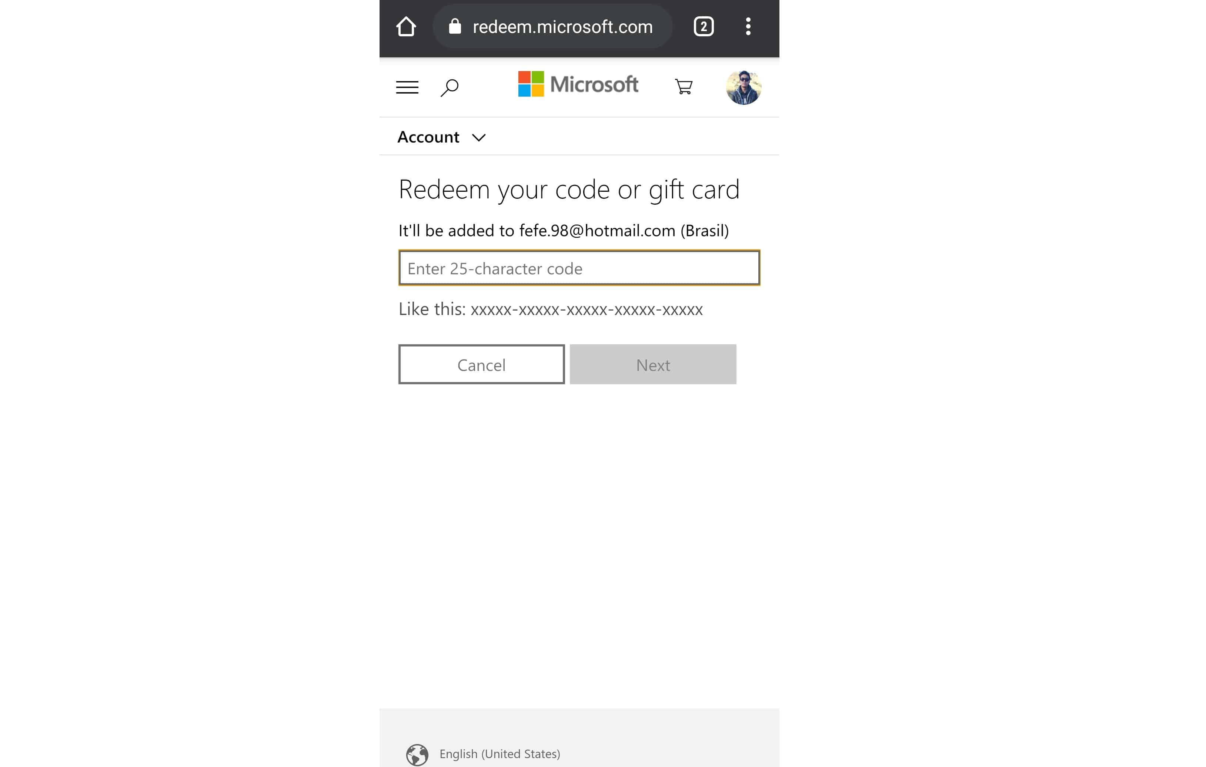Tap the browser home icon

click(406, 27)
